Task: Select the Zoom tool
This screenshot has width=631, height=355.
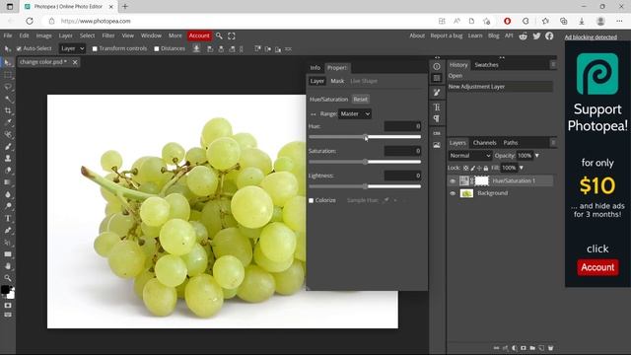Action: pos(8,278)
